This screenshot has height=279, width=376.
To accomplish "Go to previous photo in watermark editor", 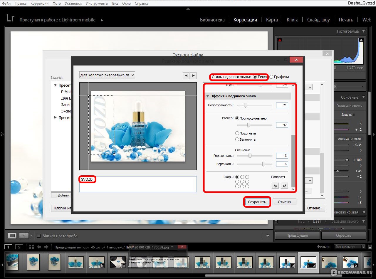I will click(x=186, y=75).
